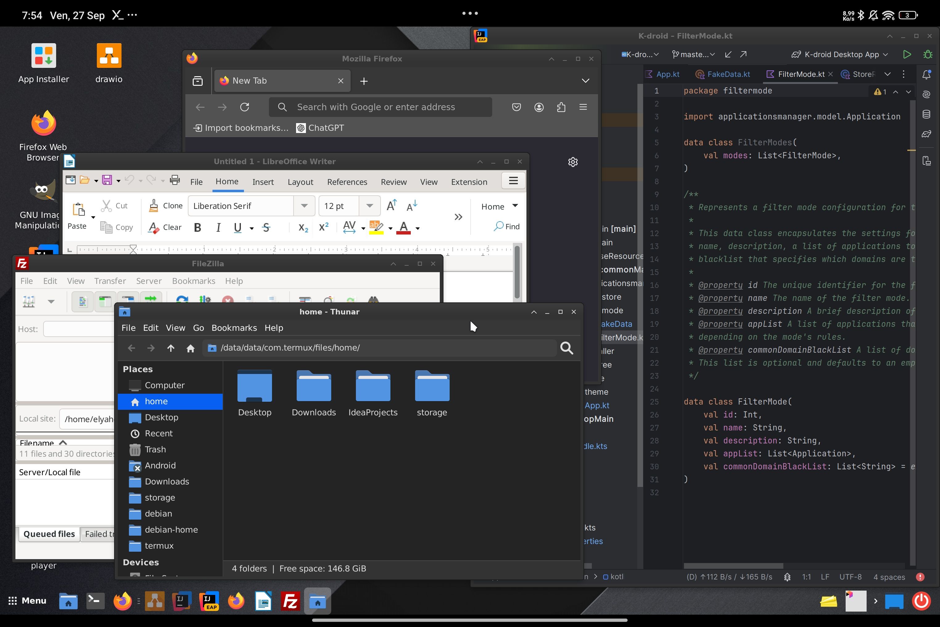The width and height of the screenshot is (940, 627).
Task: Click the Firefox account icon
Action: [539, 107]
